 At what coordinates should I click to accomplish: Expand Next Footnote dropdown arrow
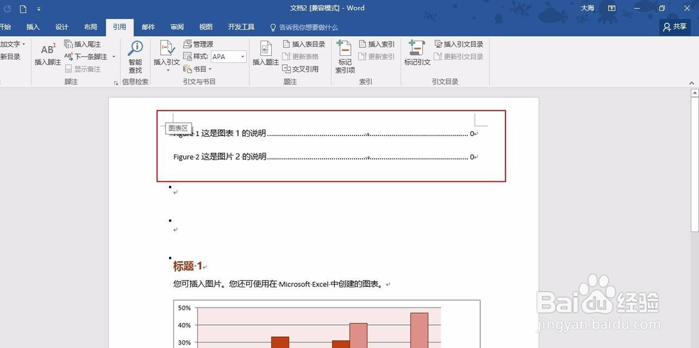click(114, 56)
